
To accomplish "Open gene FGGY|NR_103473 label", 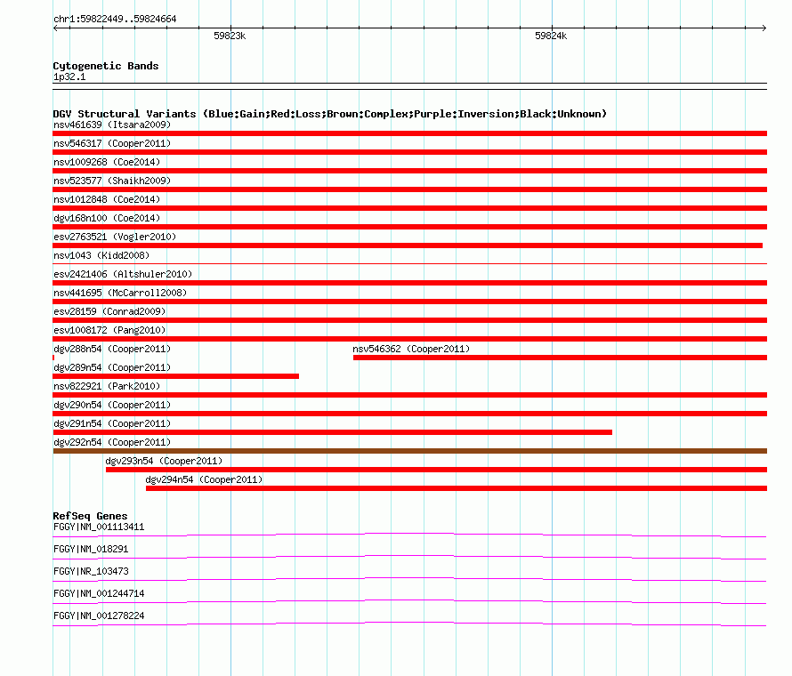I will tap(91, 572).
